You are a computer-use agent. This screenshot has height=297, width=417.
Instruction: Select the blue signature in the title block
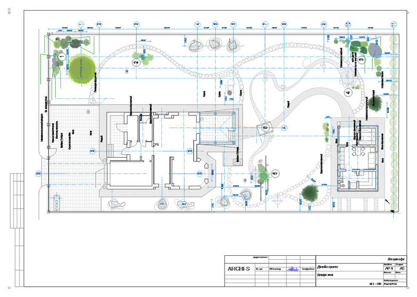click(293, 268)
